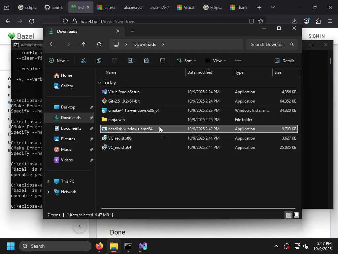Click the search magnifier in Explorer

(292, 44)
